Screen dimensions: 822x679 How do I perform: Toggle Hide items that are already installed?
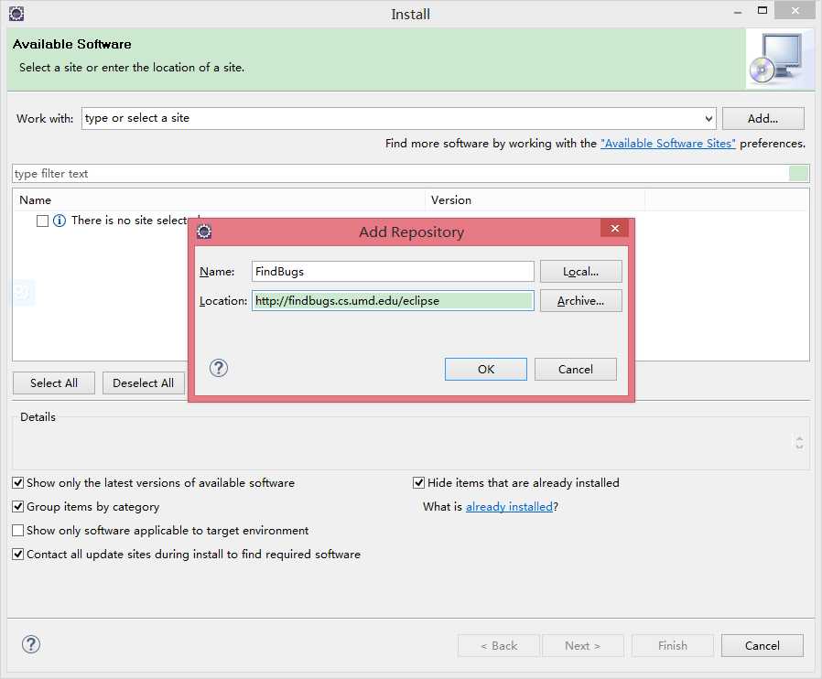coord(418,482)
